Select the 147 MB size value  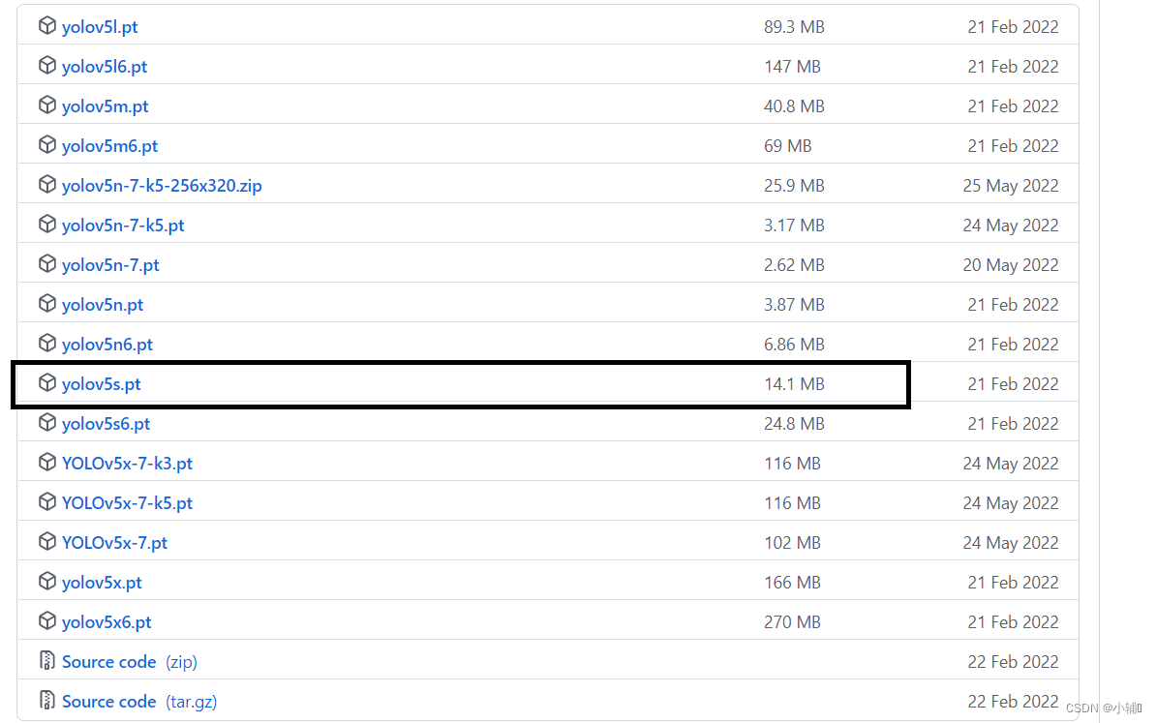(792, 67)
